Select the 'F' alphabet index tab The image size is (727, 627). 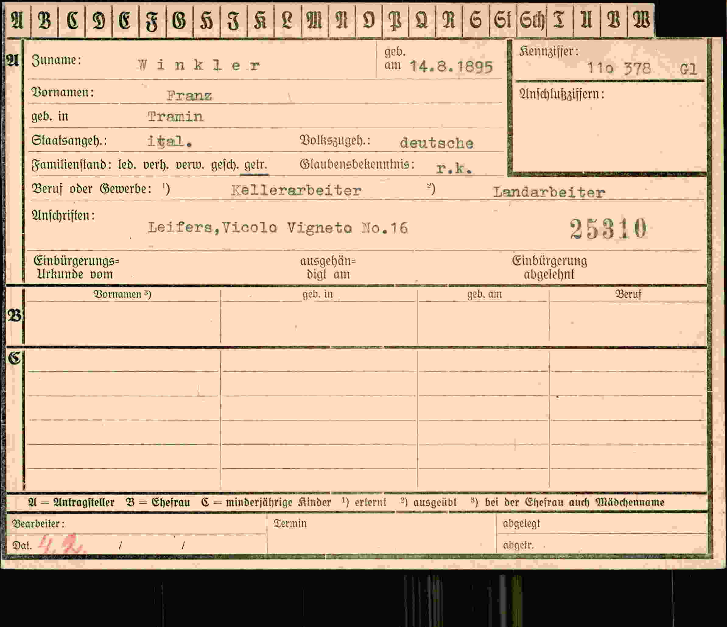pos(153,20)
